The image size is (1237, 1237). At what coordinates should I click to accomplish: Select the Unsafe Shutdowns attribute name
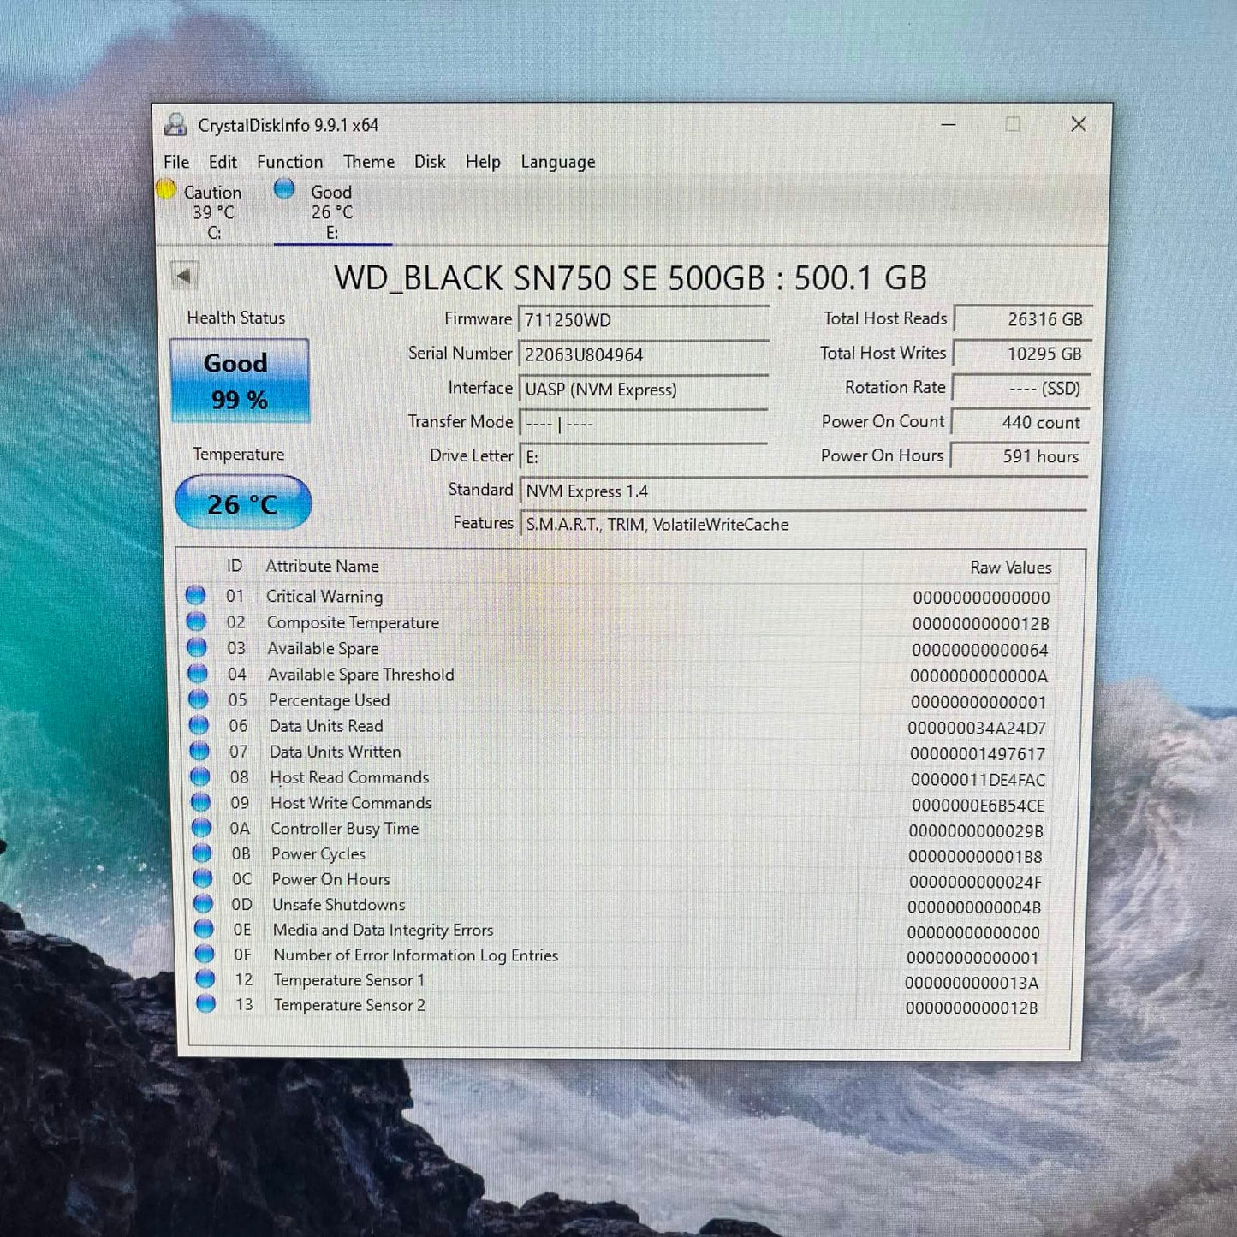click(x=339, y=904)
